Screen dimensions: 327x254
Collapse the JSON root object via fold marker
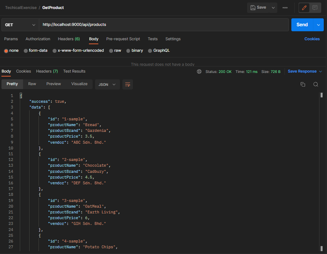pyautogui.click(x=21, y=96)
